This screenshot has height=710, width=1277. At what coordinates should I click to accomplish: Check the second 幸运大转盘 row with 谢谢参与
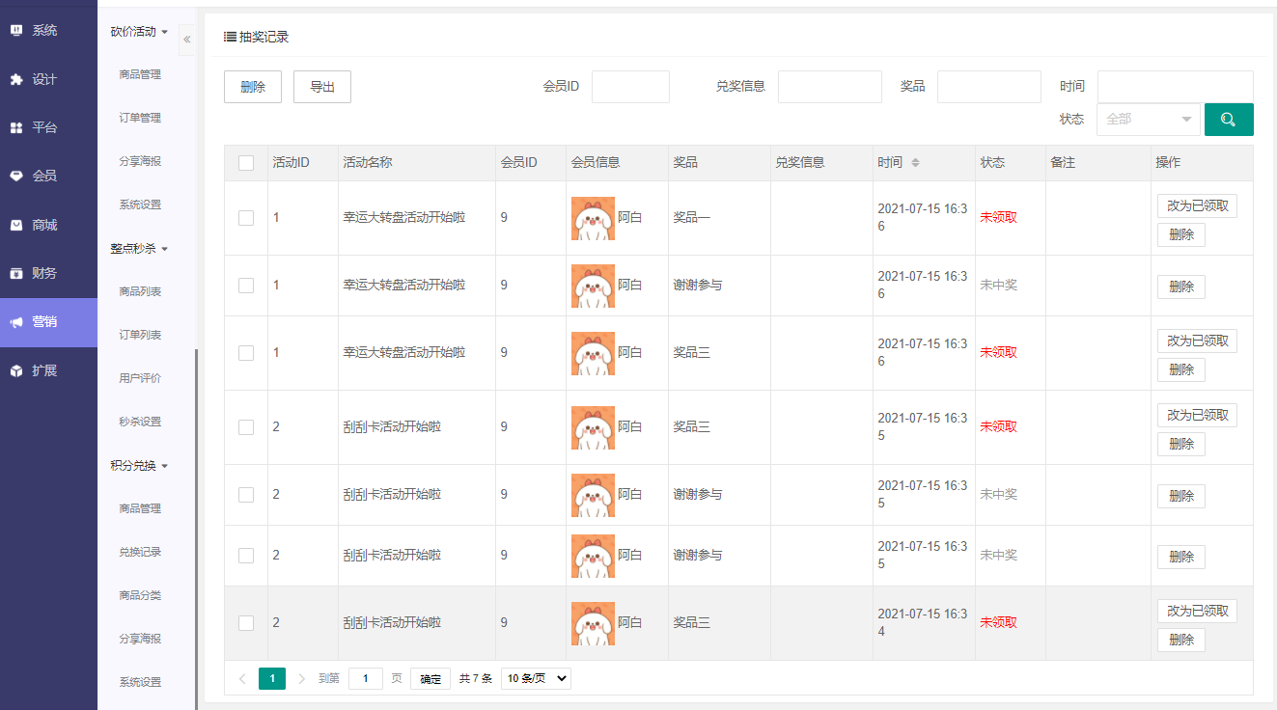246,286
